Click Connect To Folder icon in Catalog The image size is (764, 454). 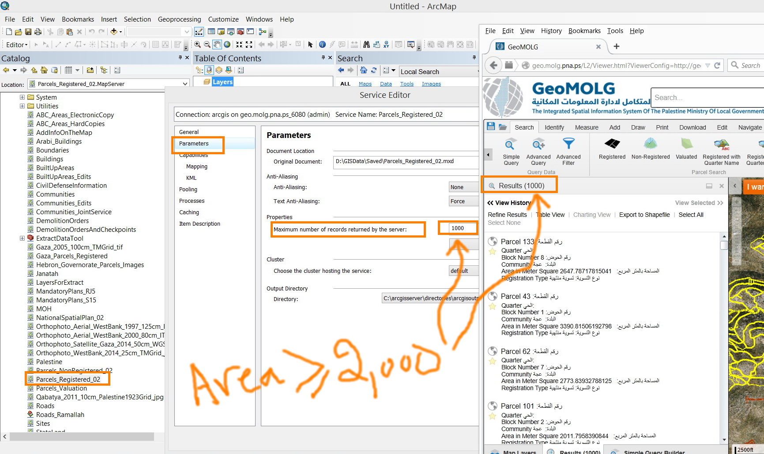[x=90, y=70]
